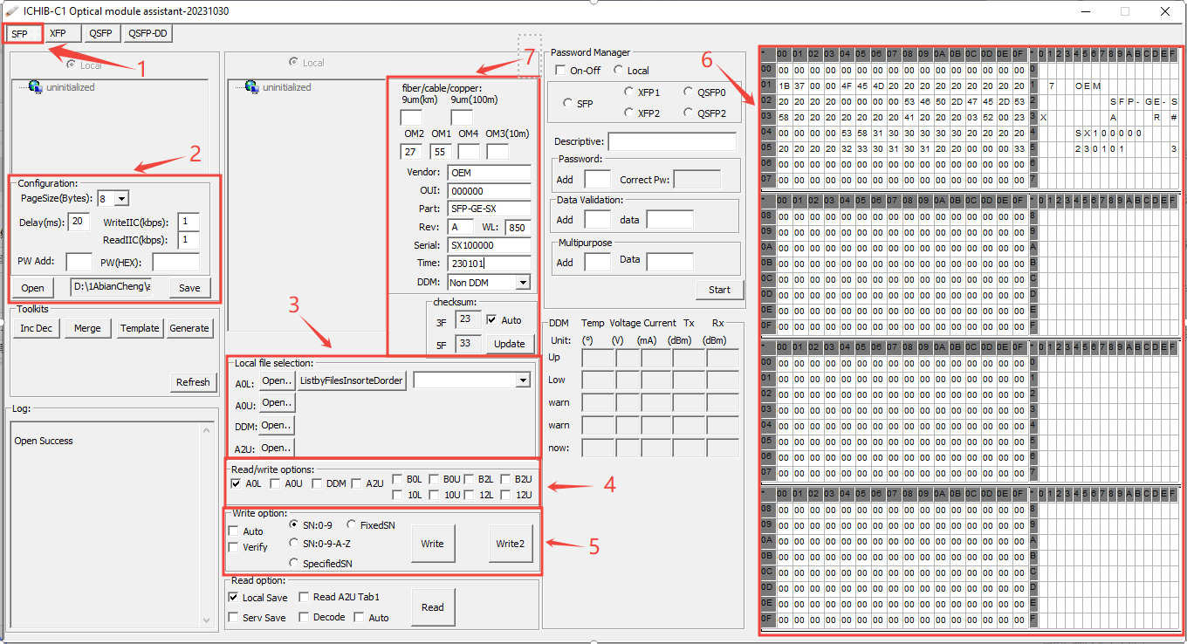
Task: Click the uninitialized globe icon in the middle panel
Action: 251,87
